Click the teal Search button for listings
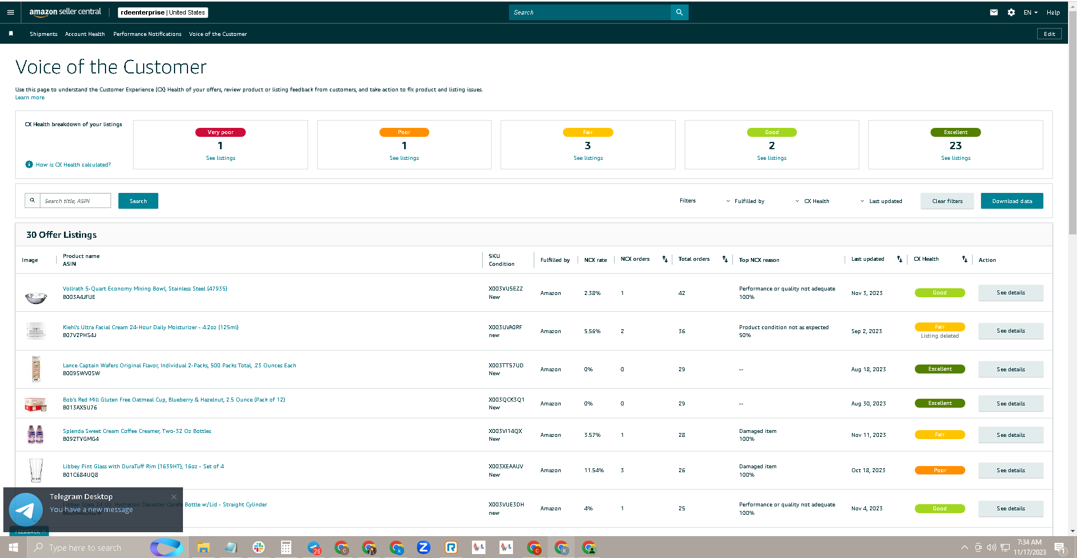Viewport: 1077px width, 558px height. coord(138,201)
